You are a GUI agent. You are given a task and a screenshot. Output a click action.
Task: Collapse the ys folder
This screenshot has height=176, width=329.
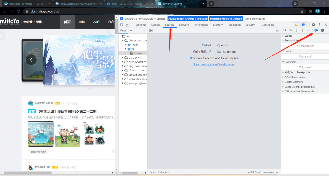[126, 49]
